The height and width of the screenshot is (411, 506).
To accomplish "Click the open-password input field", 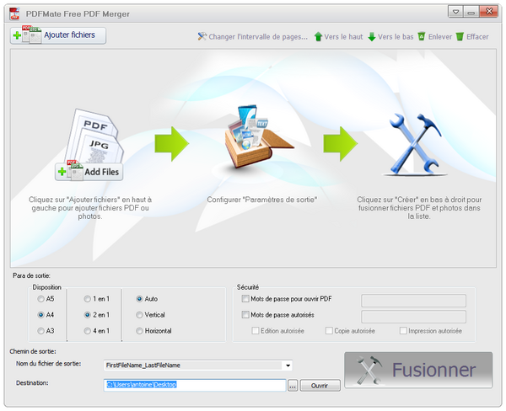I will pos(413,301).
